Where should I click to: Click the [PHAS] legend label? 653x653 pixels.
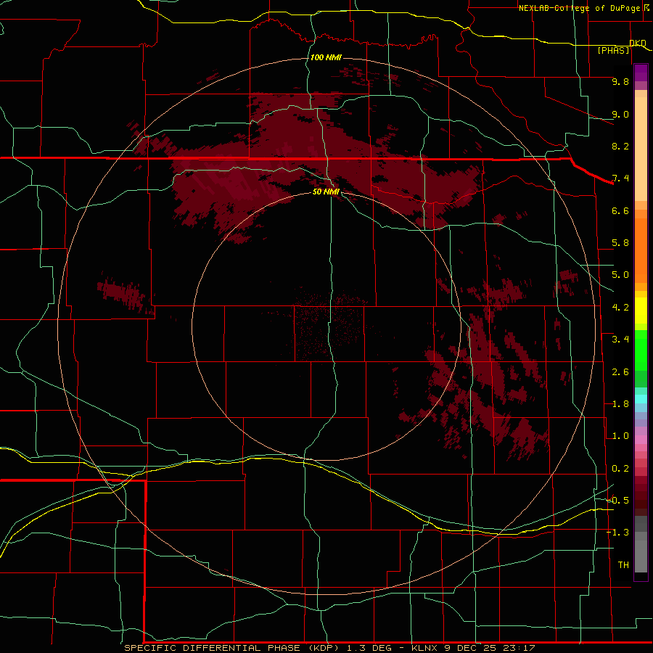(x=613, y=50)
